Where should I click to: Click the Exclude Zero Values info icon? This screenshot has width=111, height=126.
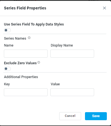coord(39,63)
